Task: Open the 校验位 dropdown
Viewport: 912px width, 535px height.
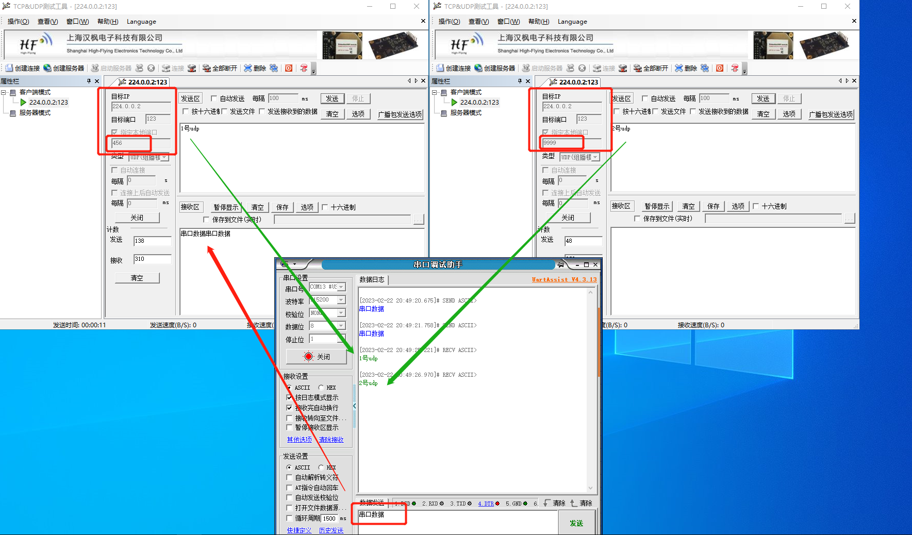Action: click(x=341, y=313)
